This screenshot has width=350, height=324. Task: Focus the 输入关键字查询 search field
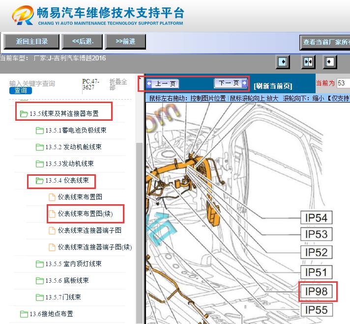click(32, 83)
